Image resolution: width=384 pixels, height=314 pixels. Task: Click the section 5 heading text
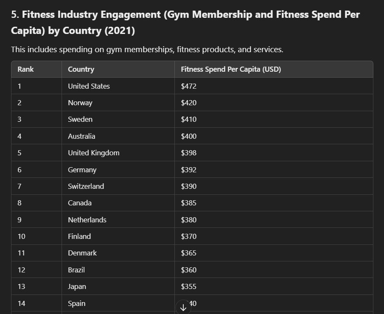185,22
